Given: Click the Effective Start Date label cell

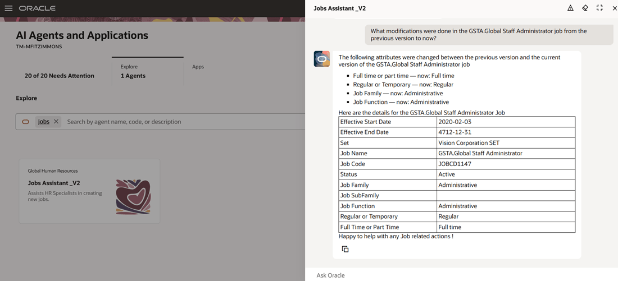Looking at the screenshot, I should coord(388,122).
